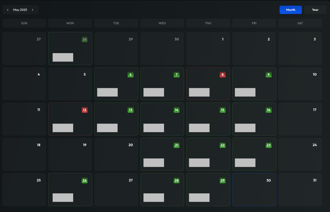Go to previous month using left chevron
This screenshot has width=330, height=212.
(8, 10)
